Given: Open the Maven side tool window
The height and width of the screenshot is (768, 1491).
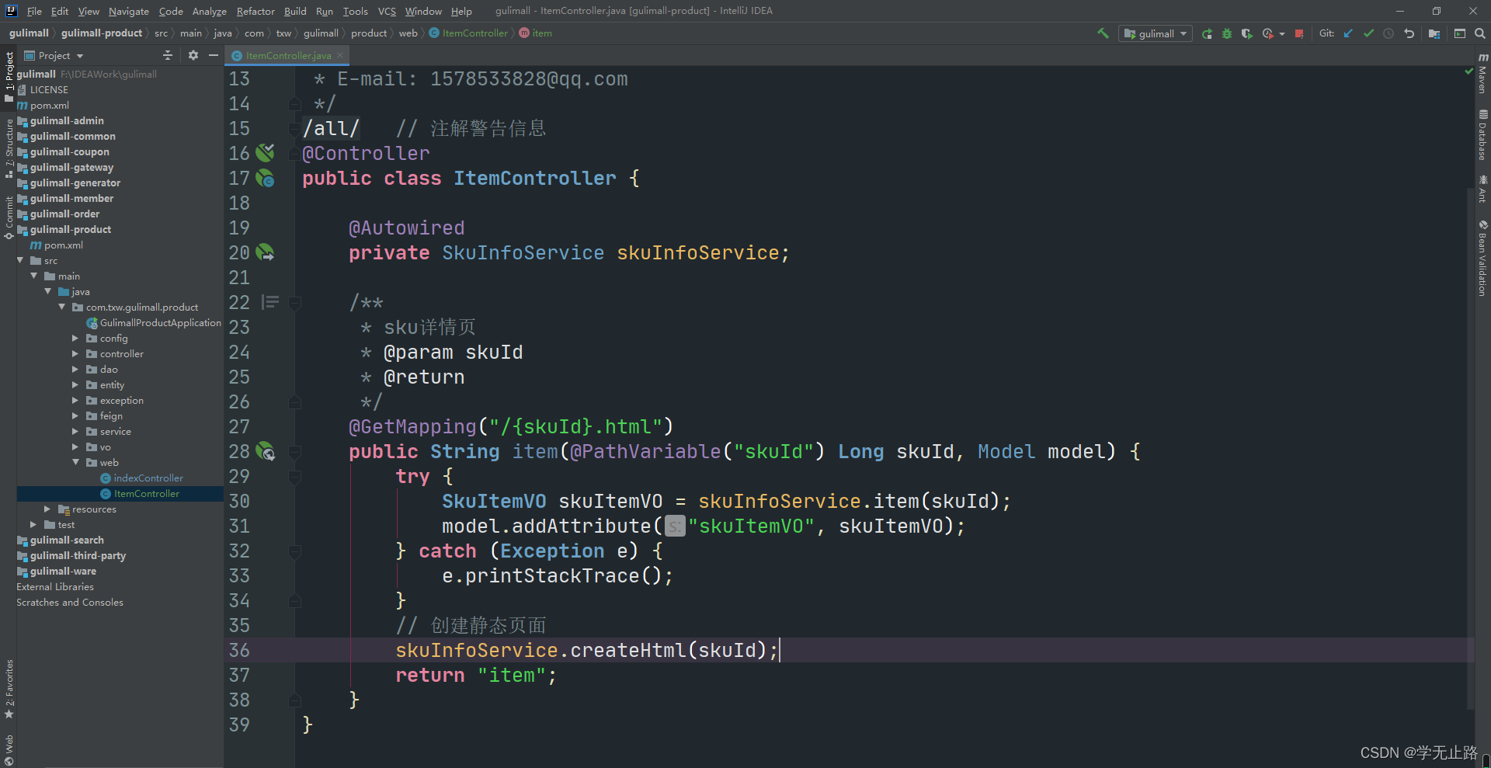Looking at the screenshot, I should point(1482,74).
